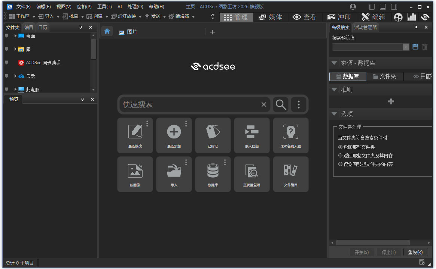This screenshot has height=269, width=436.
Task: Launch the 数据库 dashboard tile
Action: click(x=213, y=174)
